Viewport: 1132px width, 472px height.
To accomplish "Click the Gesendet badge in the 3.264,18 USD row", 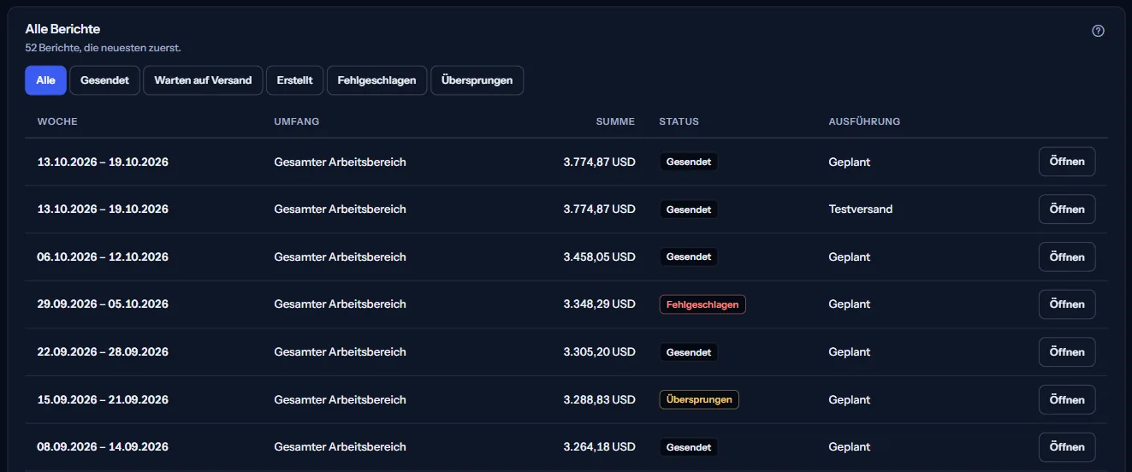I will click(688, 446).
